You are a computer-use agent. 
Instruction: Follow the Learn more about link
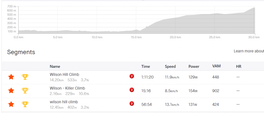(x=249, y=51)
